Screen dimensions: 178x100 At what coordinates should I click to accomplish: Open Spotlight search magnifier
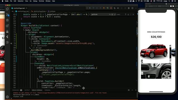169,1
